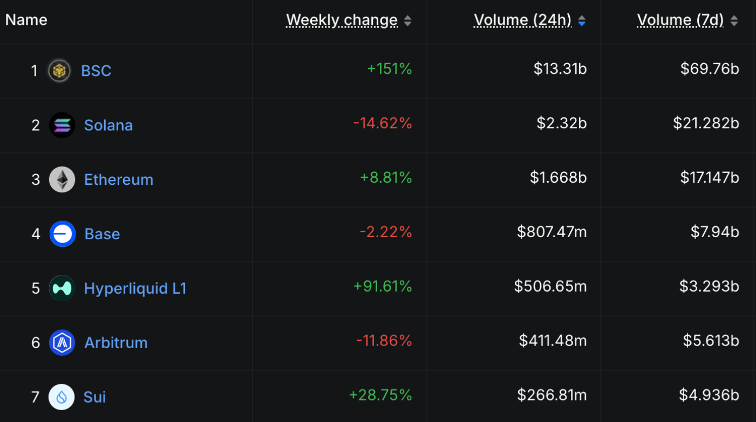Click the Sui droplet logo icon
Image resolution: width=756 pixels, height=422 pixels.
point(62,397)
